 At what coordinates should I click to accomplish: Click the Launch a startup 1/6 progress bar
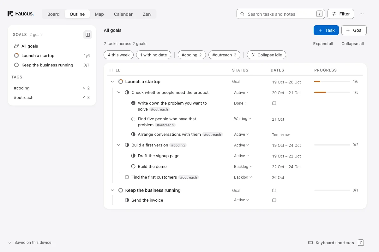[332, 82]
